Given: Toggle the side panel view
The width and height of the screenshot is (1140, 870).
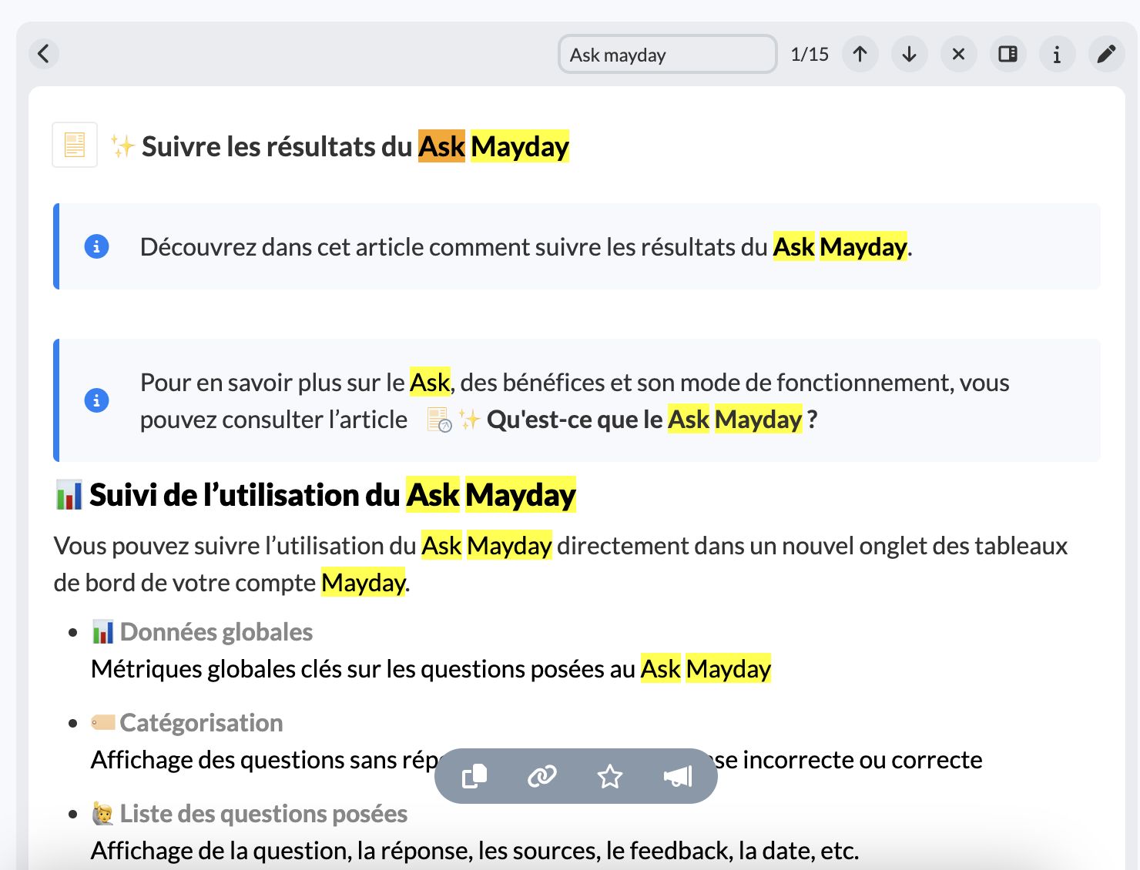Looking at the screenshot, I should pos(1008,54).
